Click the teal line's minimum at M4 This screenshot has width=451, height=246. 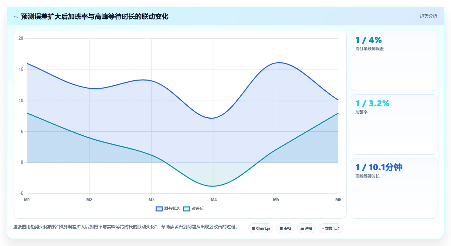click(214, 186)
